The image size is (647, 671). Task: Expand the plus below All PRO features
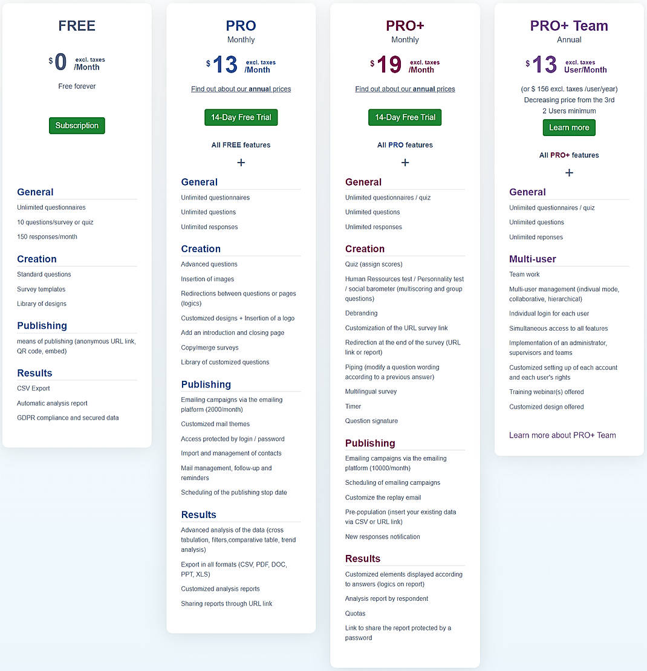tap(405, 162)
